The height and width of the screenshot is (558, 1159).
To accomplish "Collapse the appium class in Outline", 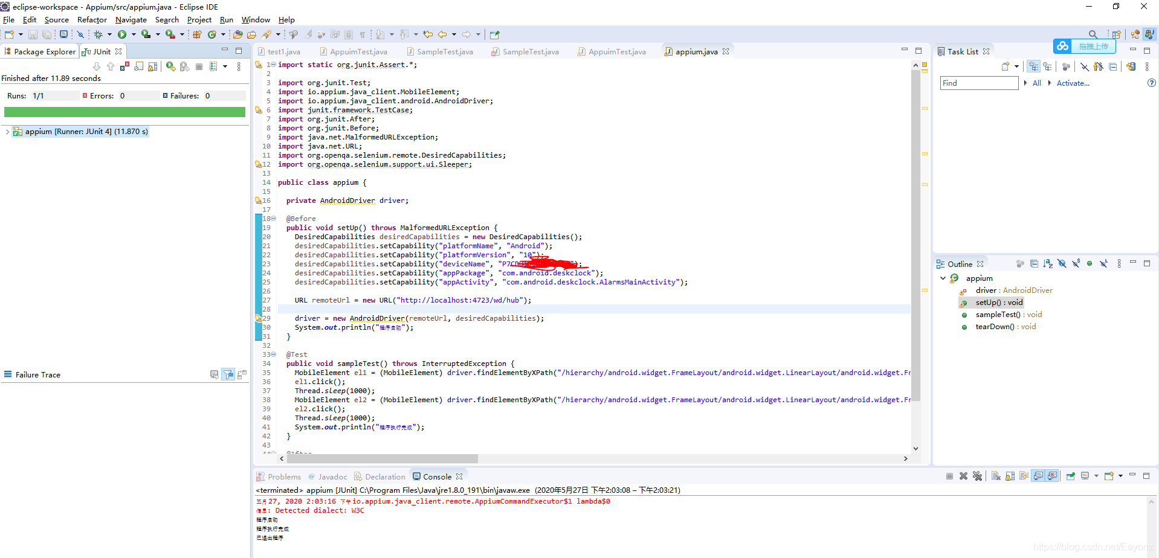I will pos(943,278).
